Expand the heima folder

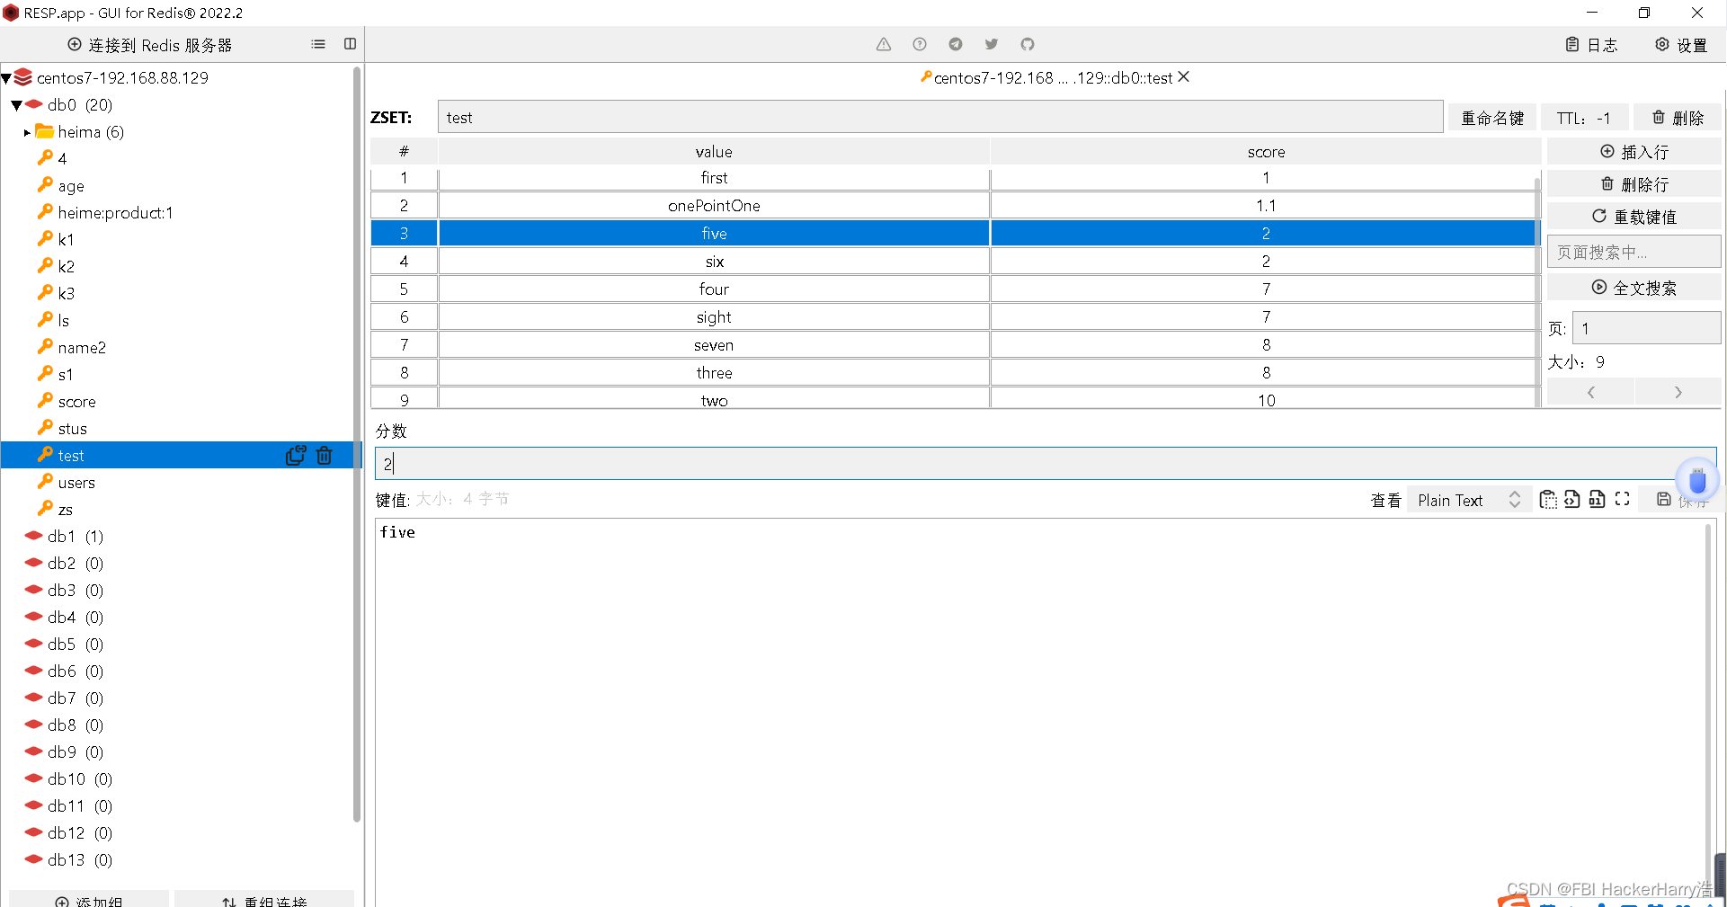(x=27, y=132)
